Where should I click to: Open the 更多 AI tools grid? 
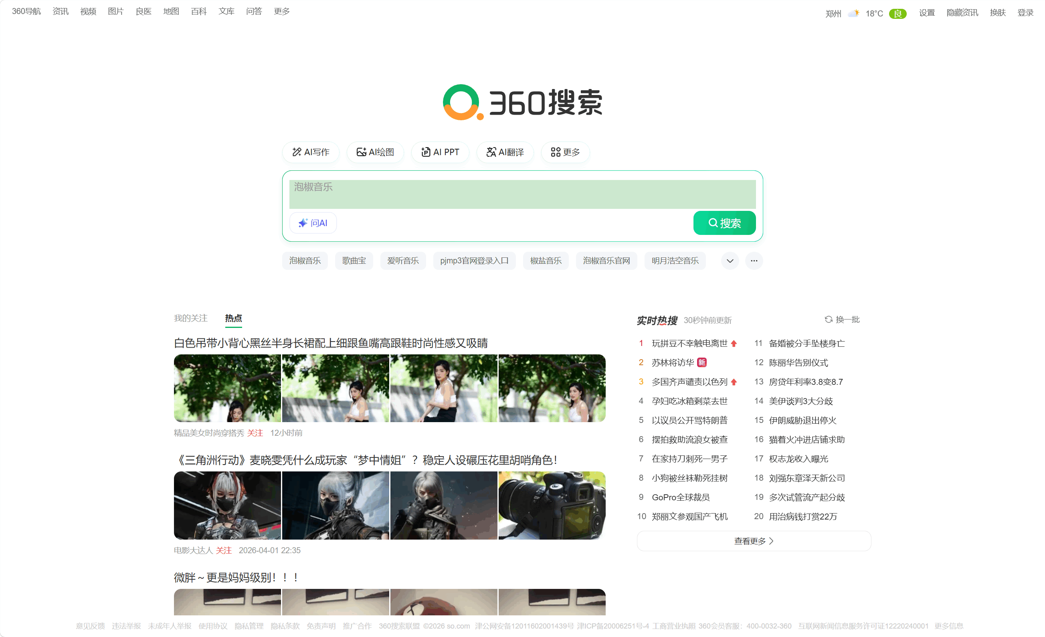(x=565, y=152)
